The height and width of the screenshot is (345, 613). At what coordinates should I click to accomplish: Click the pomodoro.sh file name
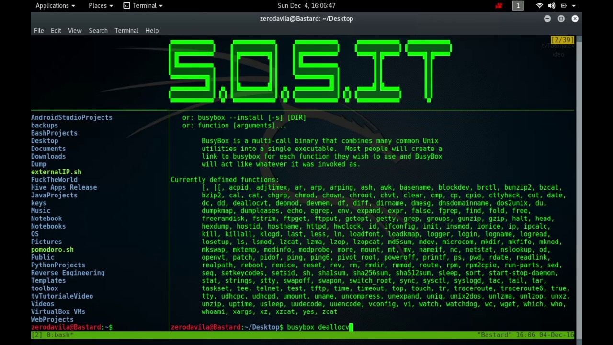click(52, 250)
